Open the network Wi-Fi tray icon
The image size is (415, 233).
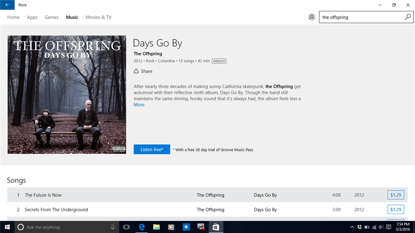374,227
